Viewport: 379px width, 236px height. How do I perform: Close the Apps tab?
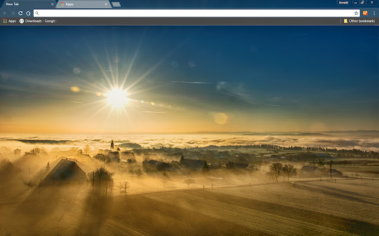pyautogui.click(x=106, y=4)
